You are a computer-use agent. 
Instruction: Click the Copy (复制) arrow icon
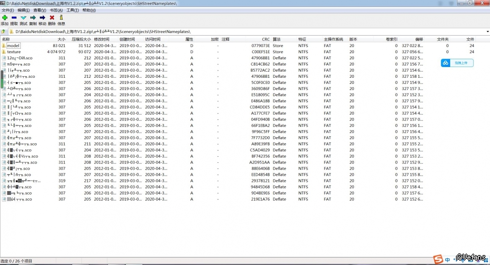click(x=33, y=18)
